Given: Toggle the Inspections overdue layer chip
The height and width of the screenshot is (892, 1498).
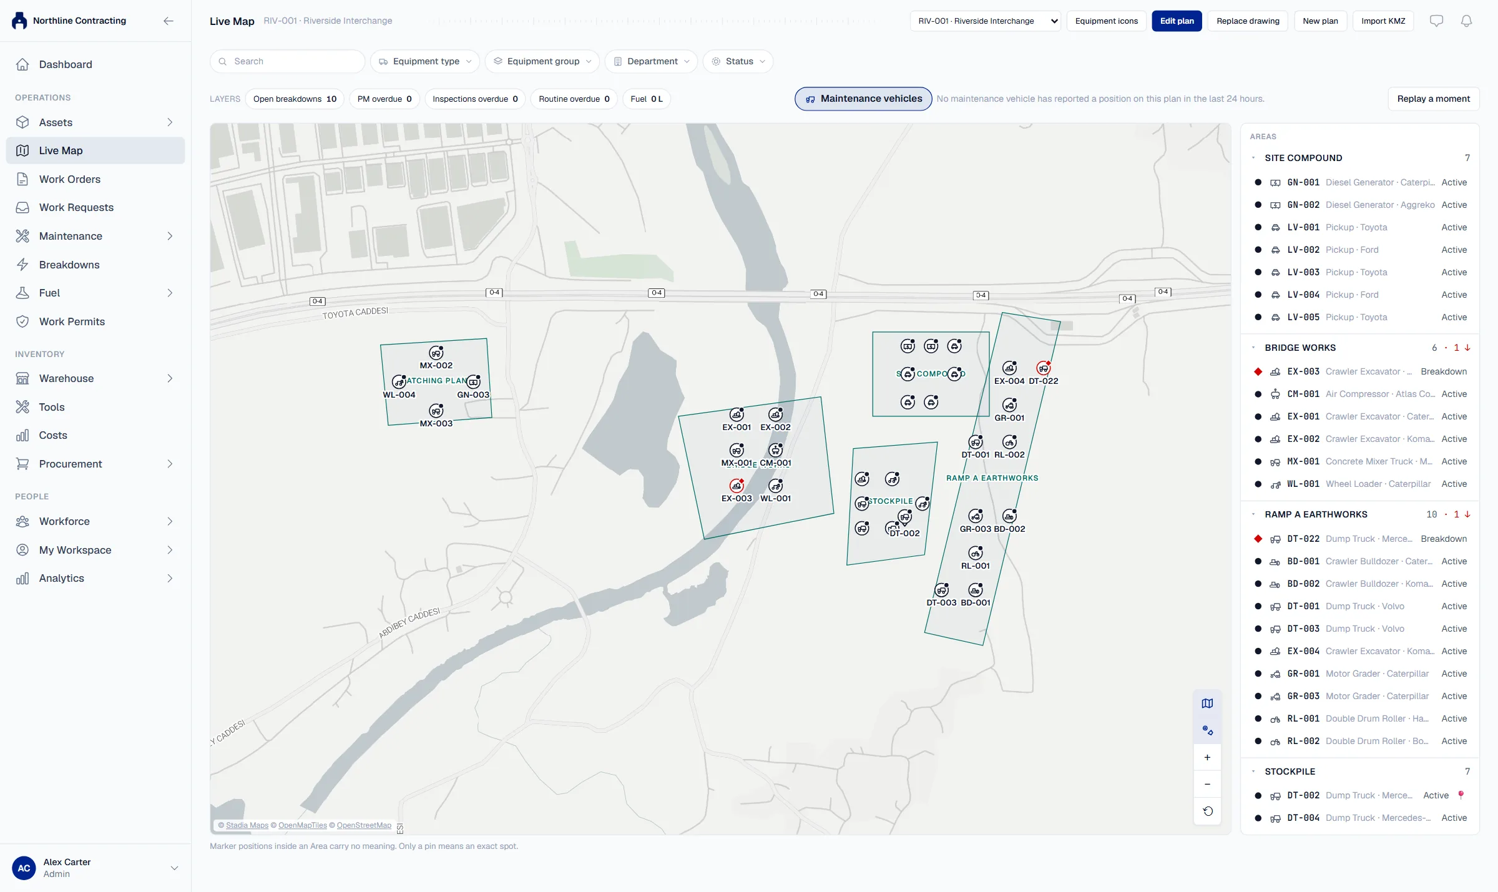Looking at the screenshot, I should (x=475, y=99).
